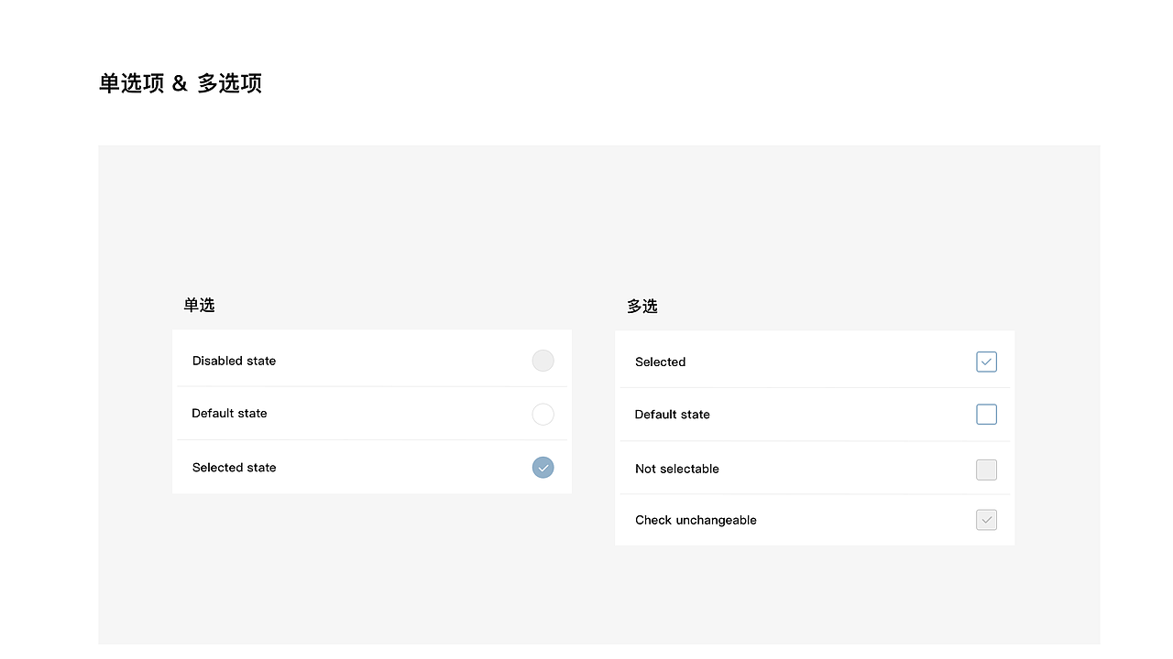Image resolution: width=1173 pixels, height=659 pixels.
Task: Click 单选项 in the page title
Action: 131,83
